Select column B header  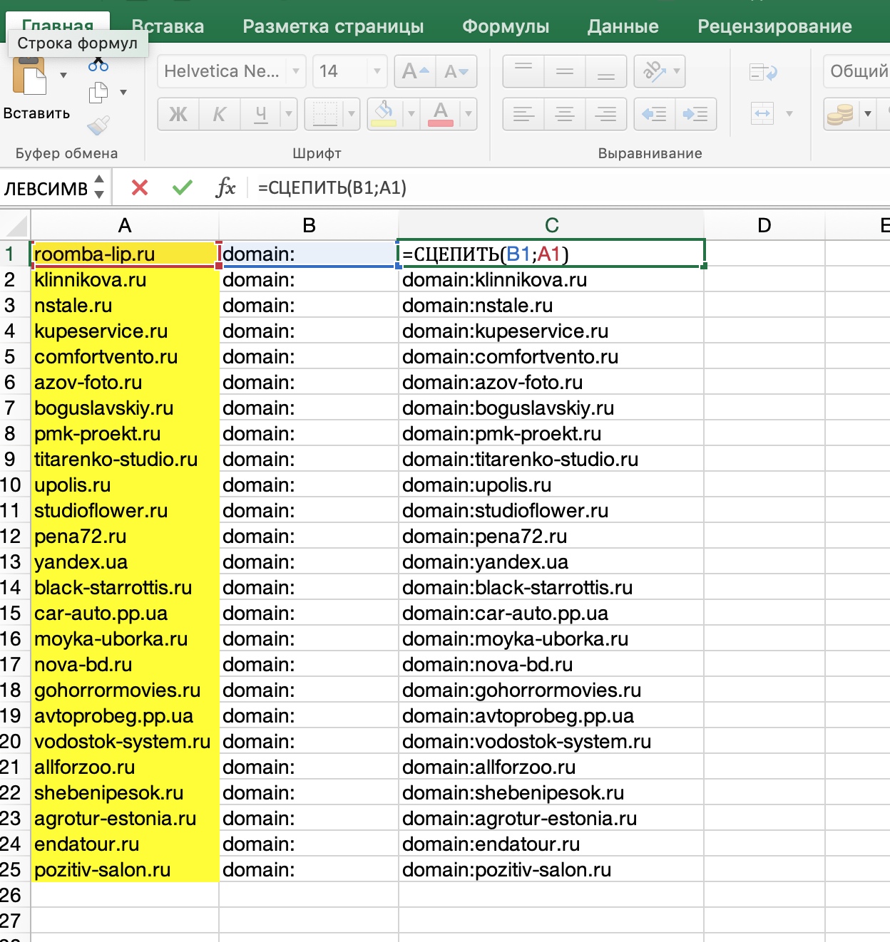pos(309,225)
